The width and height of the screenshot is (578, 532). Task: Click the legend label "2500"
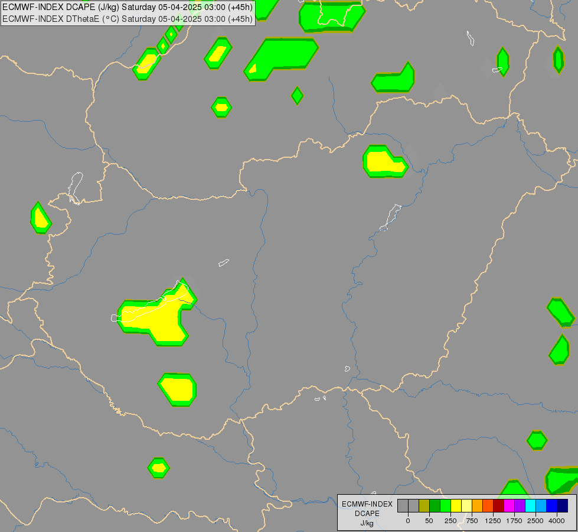[x=535, y=521]
